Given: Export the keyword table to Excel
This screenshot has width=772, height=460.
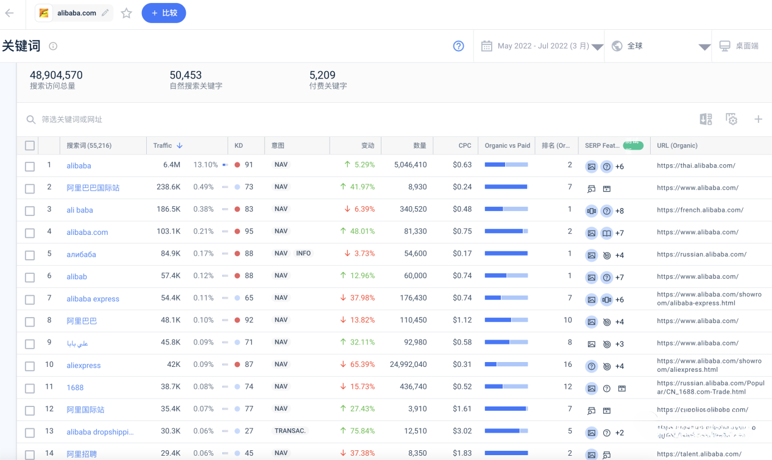Looking at the screenshot, I should [x=706, y=119].
